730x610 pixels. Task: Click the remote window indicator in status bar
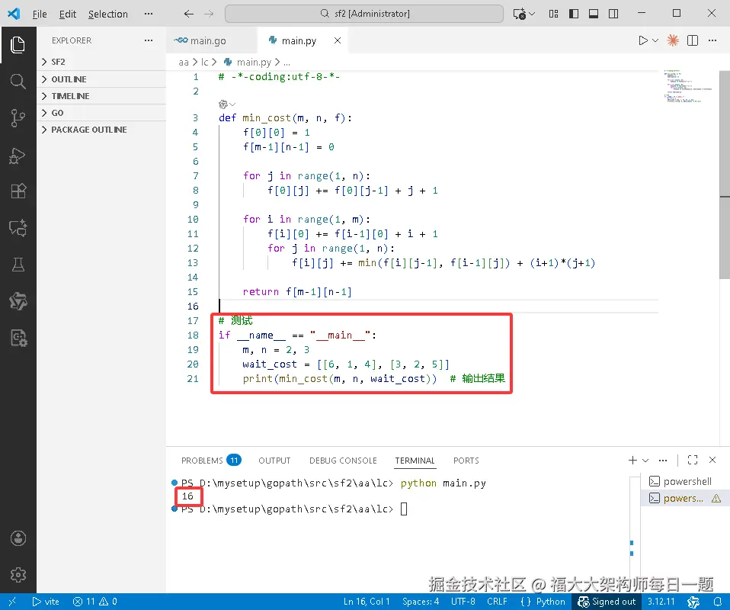coord(12,602)
